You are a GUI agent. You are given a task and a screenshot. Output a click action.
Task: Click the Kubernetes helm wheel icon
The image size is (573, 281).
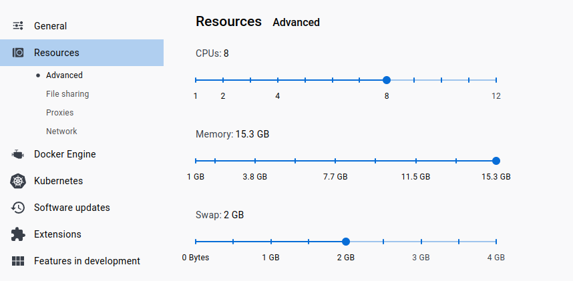click(18, 181)
